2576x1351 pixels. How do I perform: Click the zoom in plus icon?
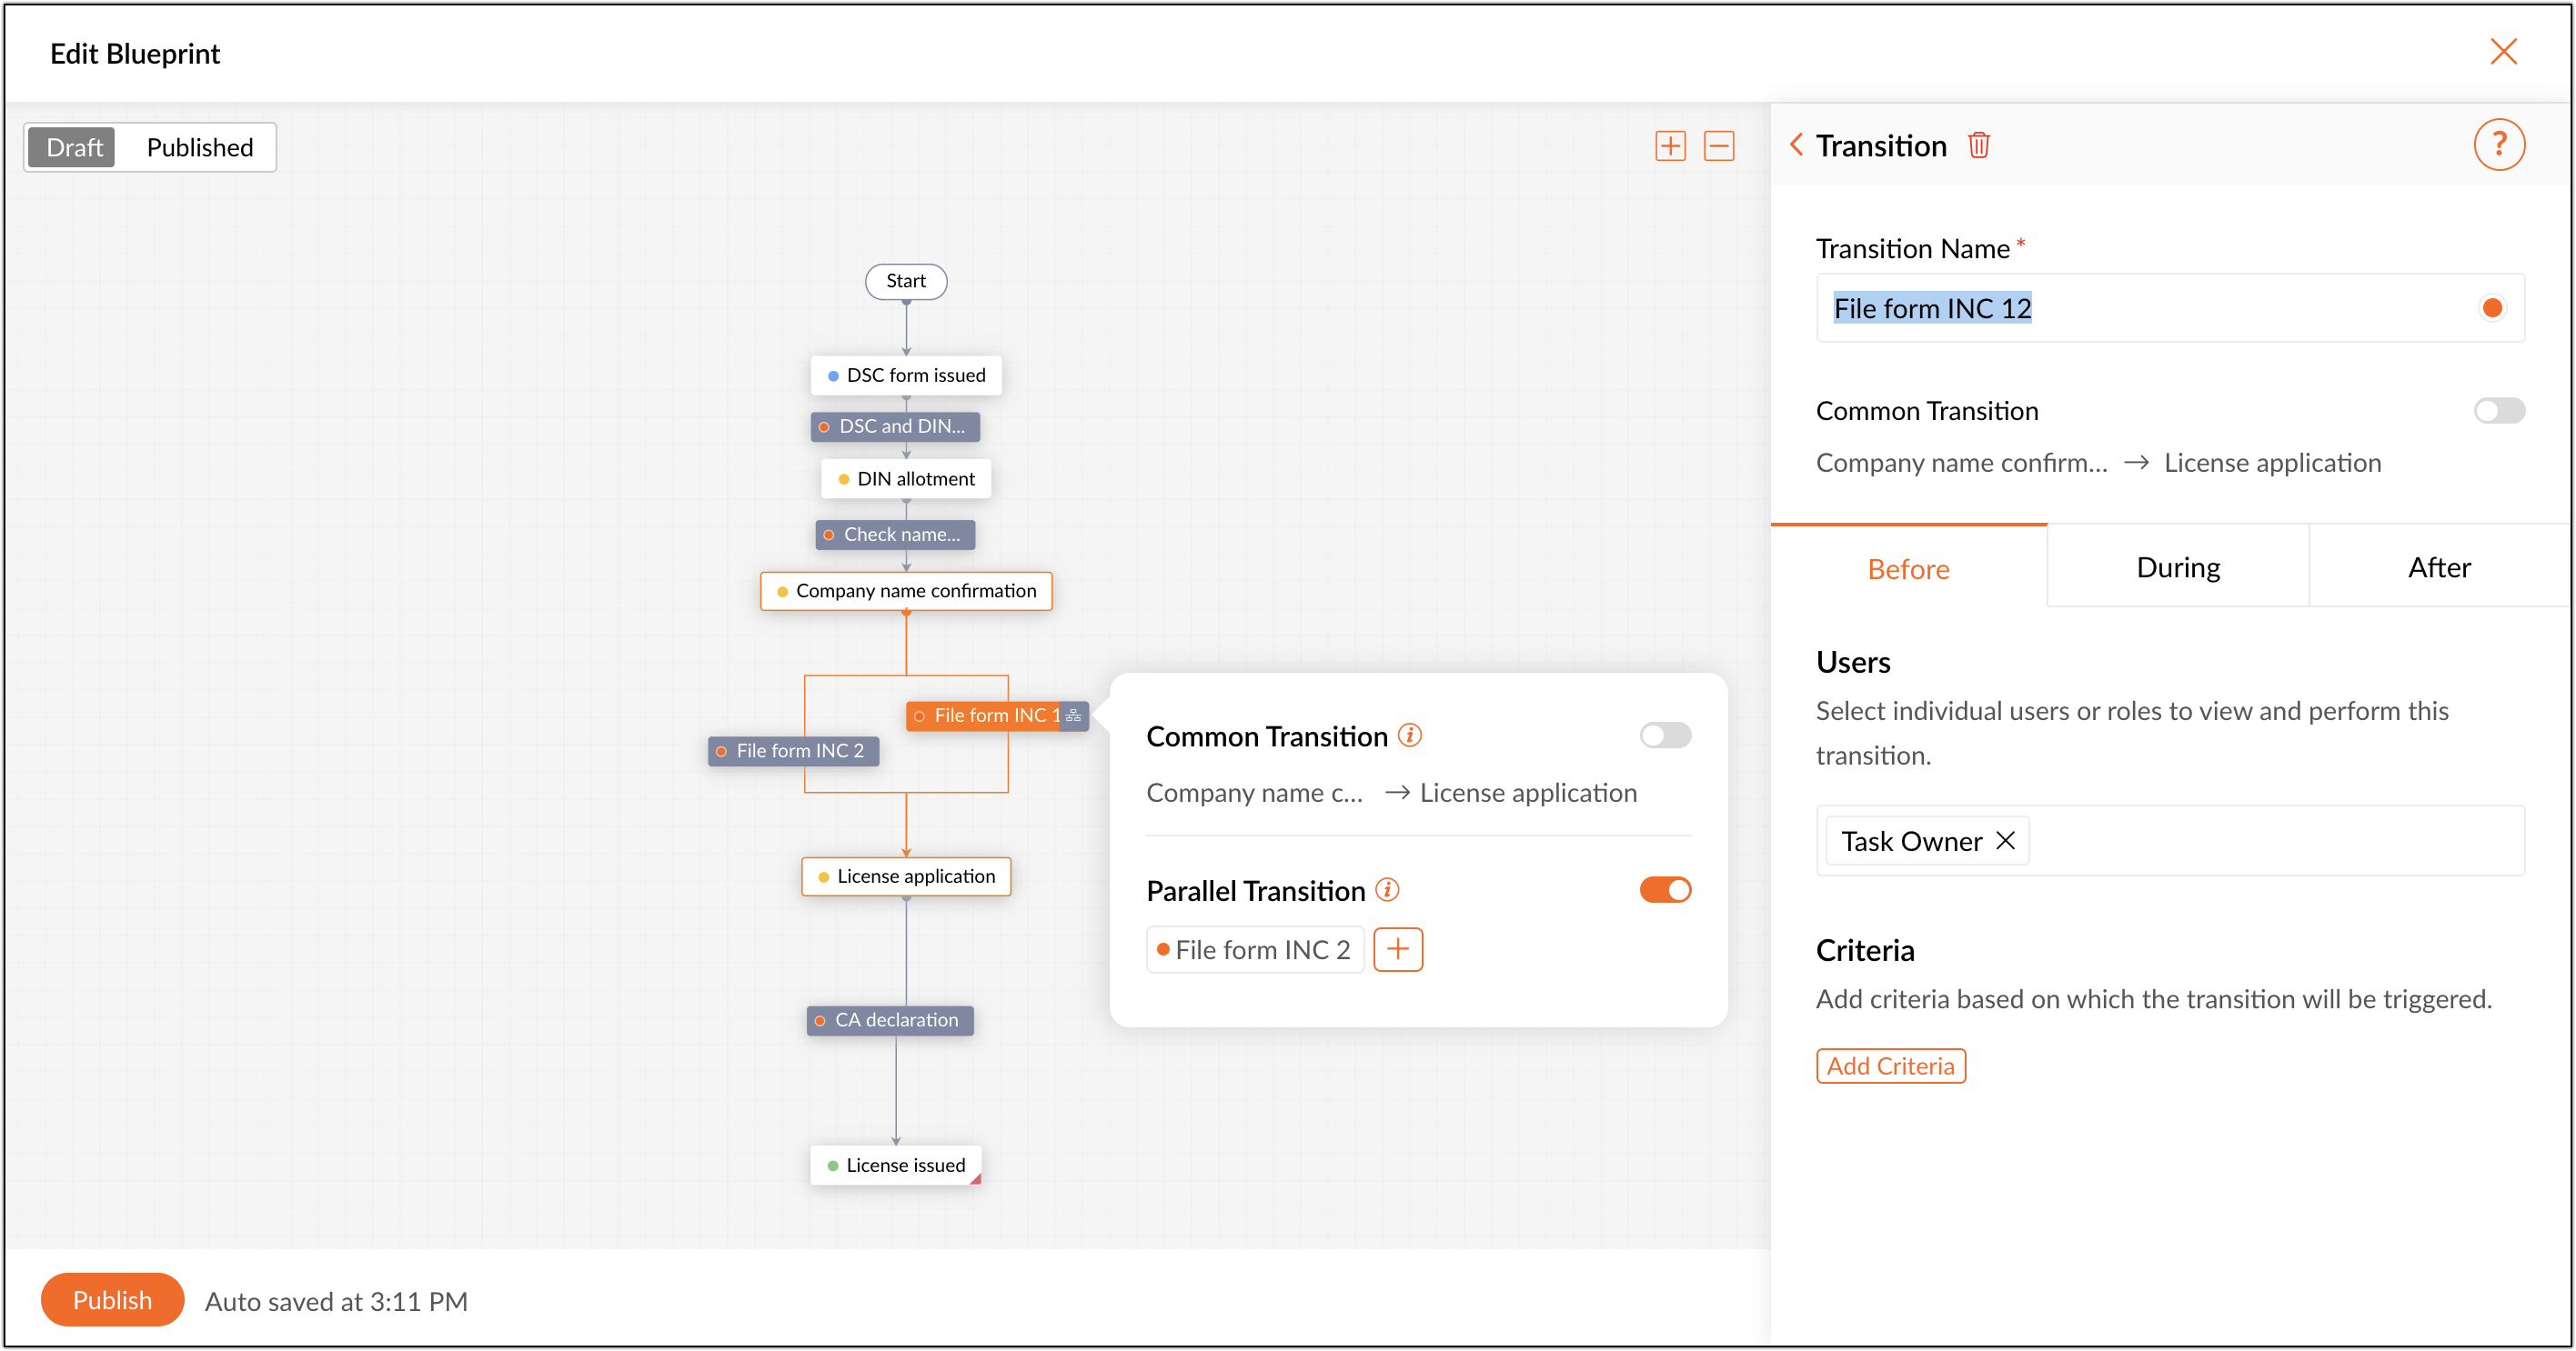coord(1670,145)
